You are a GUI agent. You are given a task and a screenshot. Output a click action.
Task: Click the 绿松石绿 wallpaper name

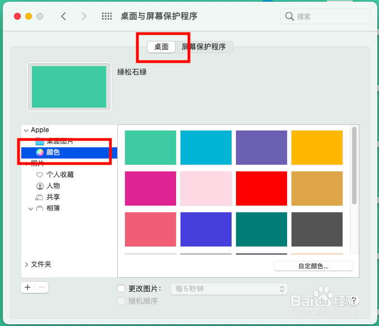tap(132, 72)
